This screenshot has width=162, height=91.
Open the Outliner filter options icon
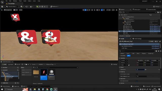(x=120, y=12)
